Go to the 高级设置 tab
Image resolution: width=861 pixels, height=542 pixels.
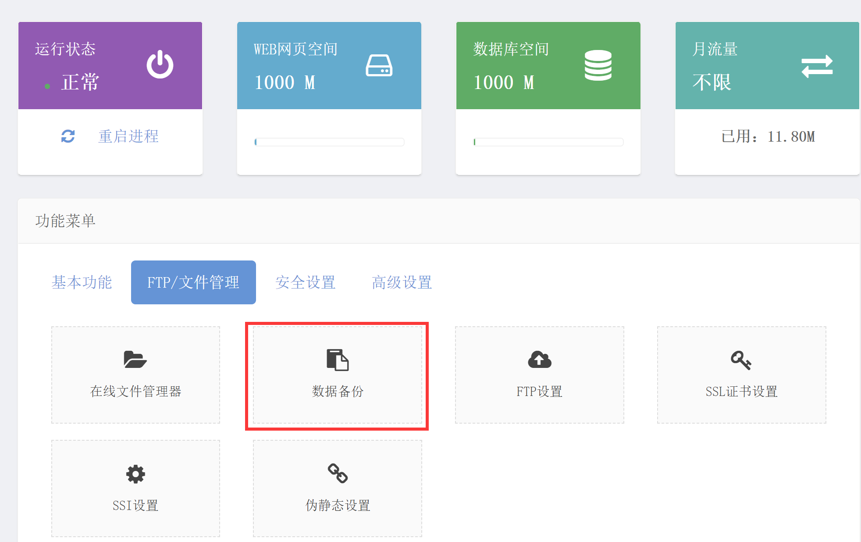point(402,282)
